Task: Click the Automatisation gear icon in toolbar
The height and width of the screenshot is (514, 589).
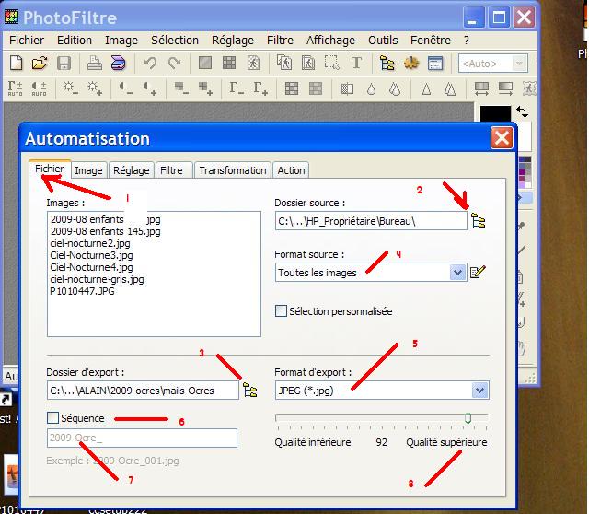Action: click(411, 63)
